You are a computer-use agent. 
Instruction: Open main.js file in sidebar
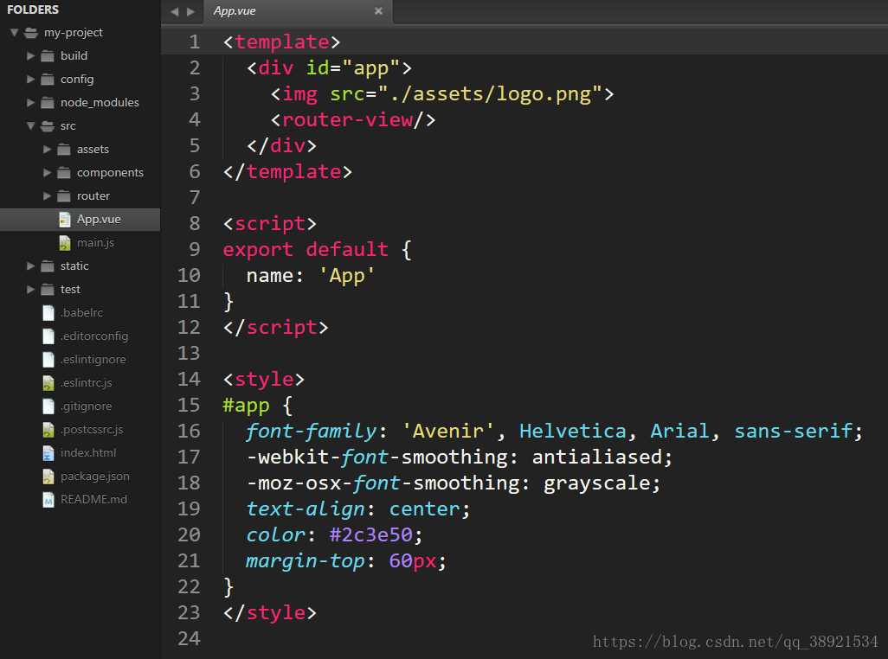click(x=95, y=243)
